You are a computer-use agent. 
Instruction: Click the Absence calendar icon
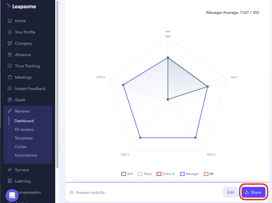click(x=10, y=55)
